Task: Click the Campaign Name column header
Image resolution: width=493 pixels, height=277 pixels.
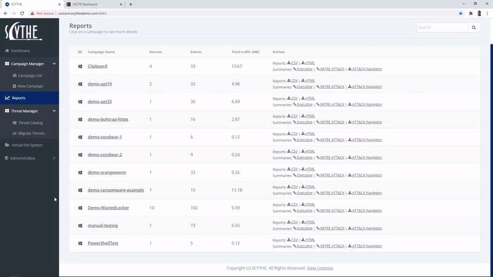Action: click(x=101, y=52)
